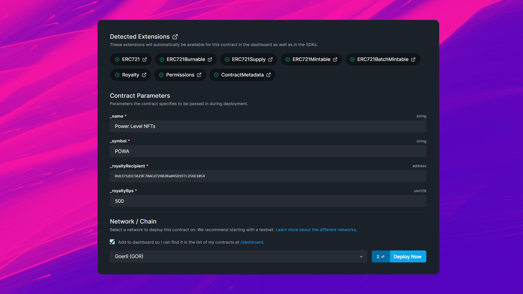Toggle the ERC721 extension pill

pos(131,59)
